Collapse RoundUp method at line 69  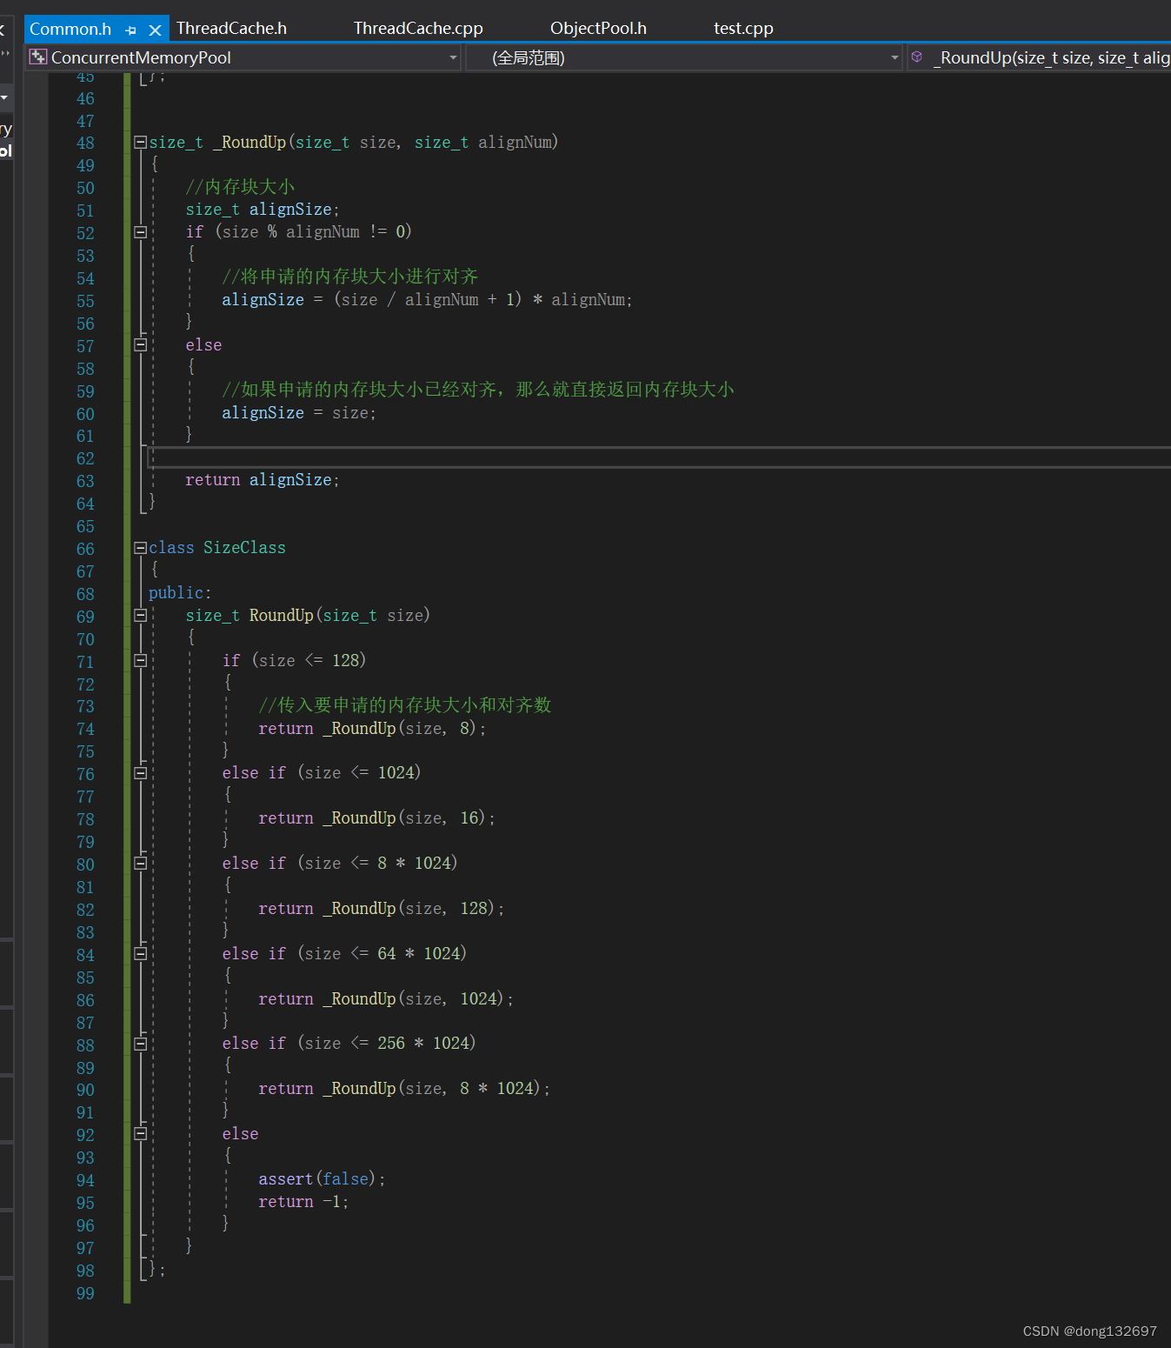click(140, 616)
